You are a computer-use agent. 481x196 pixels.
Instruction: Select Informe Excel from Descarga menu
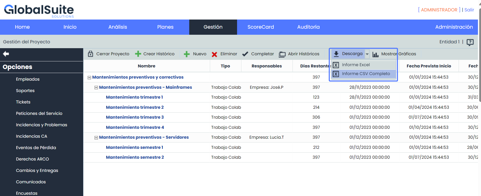[356, 65]
